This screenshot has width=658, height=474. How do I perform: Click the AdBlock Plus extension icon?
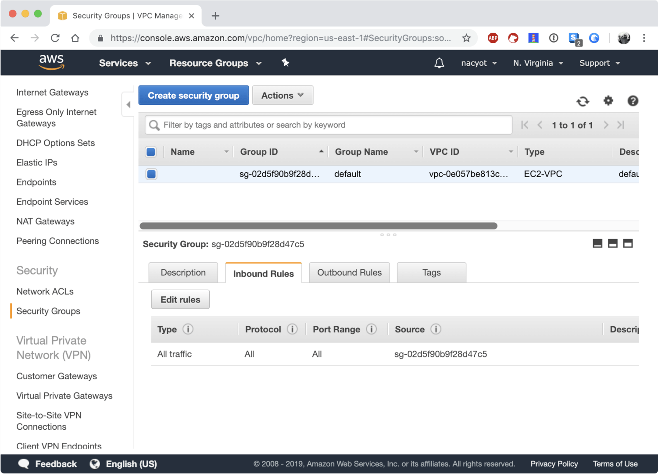tap(493, 38)
